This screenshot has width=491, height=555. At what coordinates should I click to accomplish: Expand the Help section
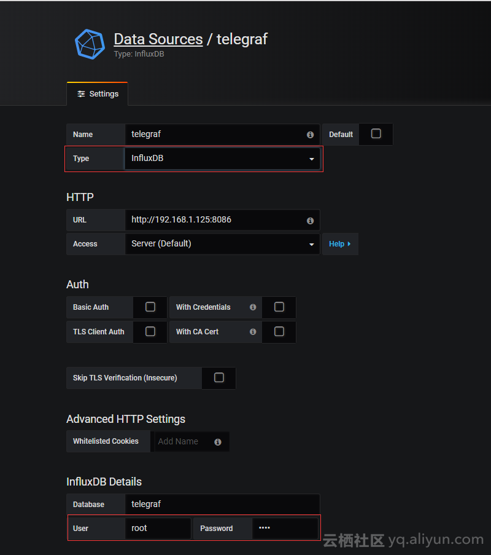pos(340,244)
